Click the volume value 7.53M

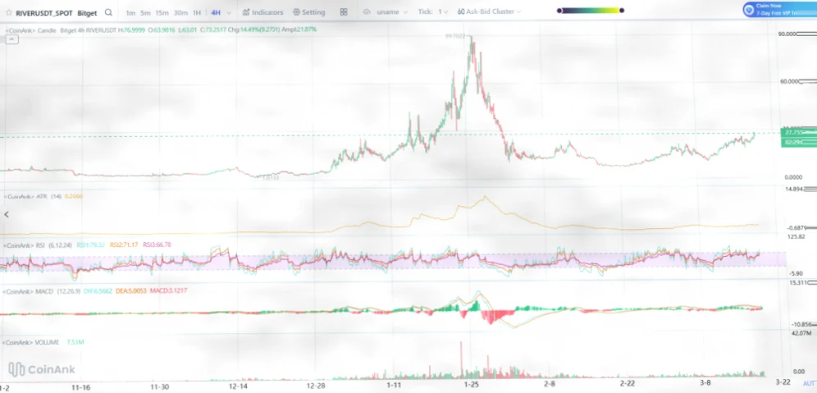tap(75, 342)
